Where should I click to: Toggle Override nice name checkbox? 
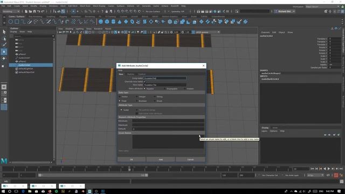144,81
